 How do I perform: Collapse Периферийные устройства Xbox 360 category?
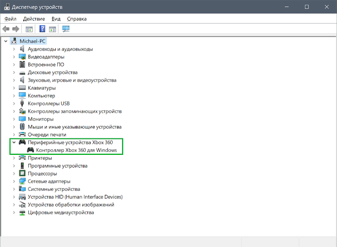pyautogui.click(x=14, y=142)
